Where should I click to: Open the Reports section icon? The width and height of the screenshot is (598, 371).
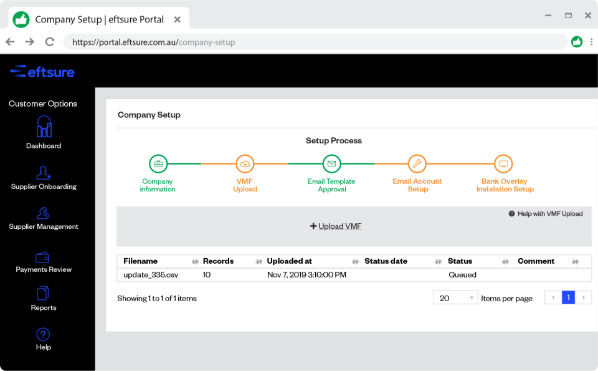point(43,292)
